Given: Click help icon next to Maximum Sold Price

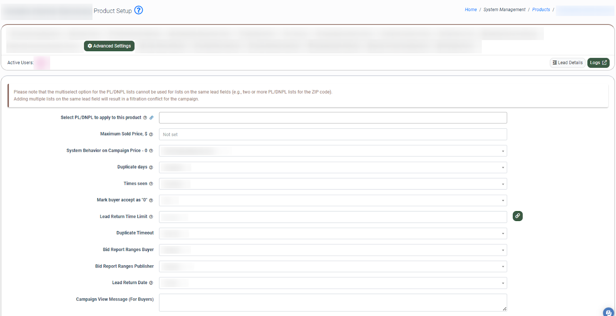Looking at the screenshot, I should coord(151,134).
